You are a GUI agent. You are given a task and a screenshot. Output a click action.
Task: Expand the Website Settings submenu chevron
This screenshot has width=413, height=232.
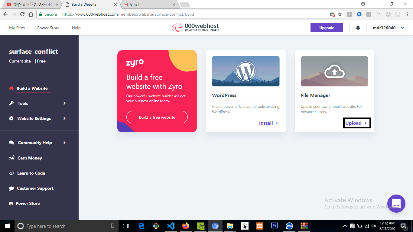pyautogui.click(x=64, y=118)
